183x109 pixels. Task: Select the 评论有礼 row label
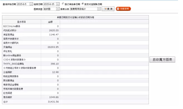[x=7, y=51]
